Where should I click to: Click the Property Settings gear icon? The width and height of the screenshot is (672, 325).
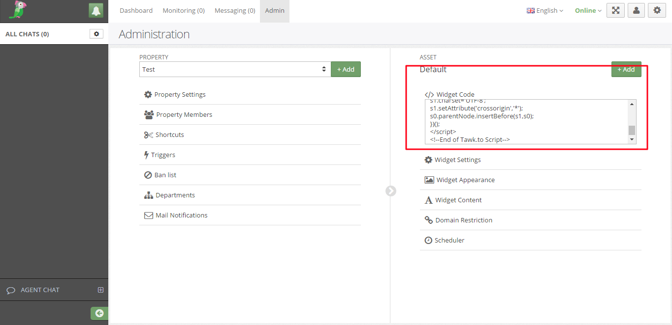pyautogui.click(x=148, y=94)
